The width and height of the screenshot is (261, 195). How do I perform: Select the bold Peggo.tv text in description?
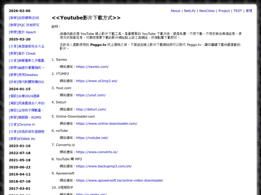tap(98, 45)
